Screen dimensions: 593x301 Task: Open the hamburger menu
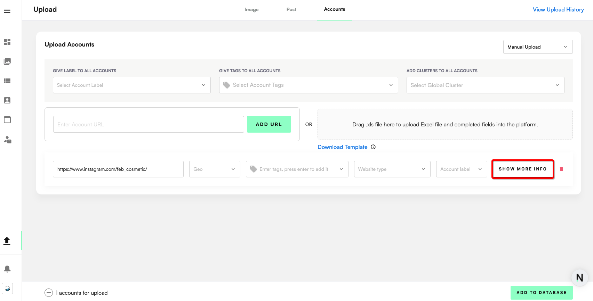[x=7, y=11]
